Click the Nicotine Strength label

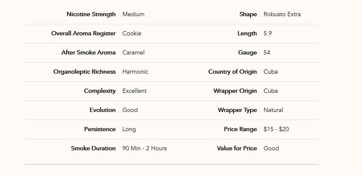[91, 14]
